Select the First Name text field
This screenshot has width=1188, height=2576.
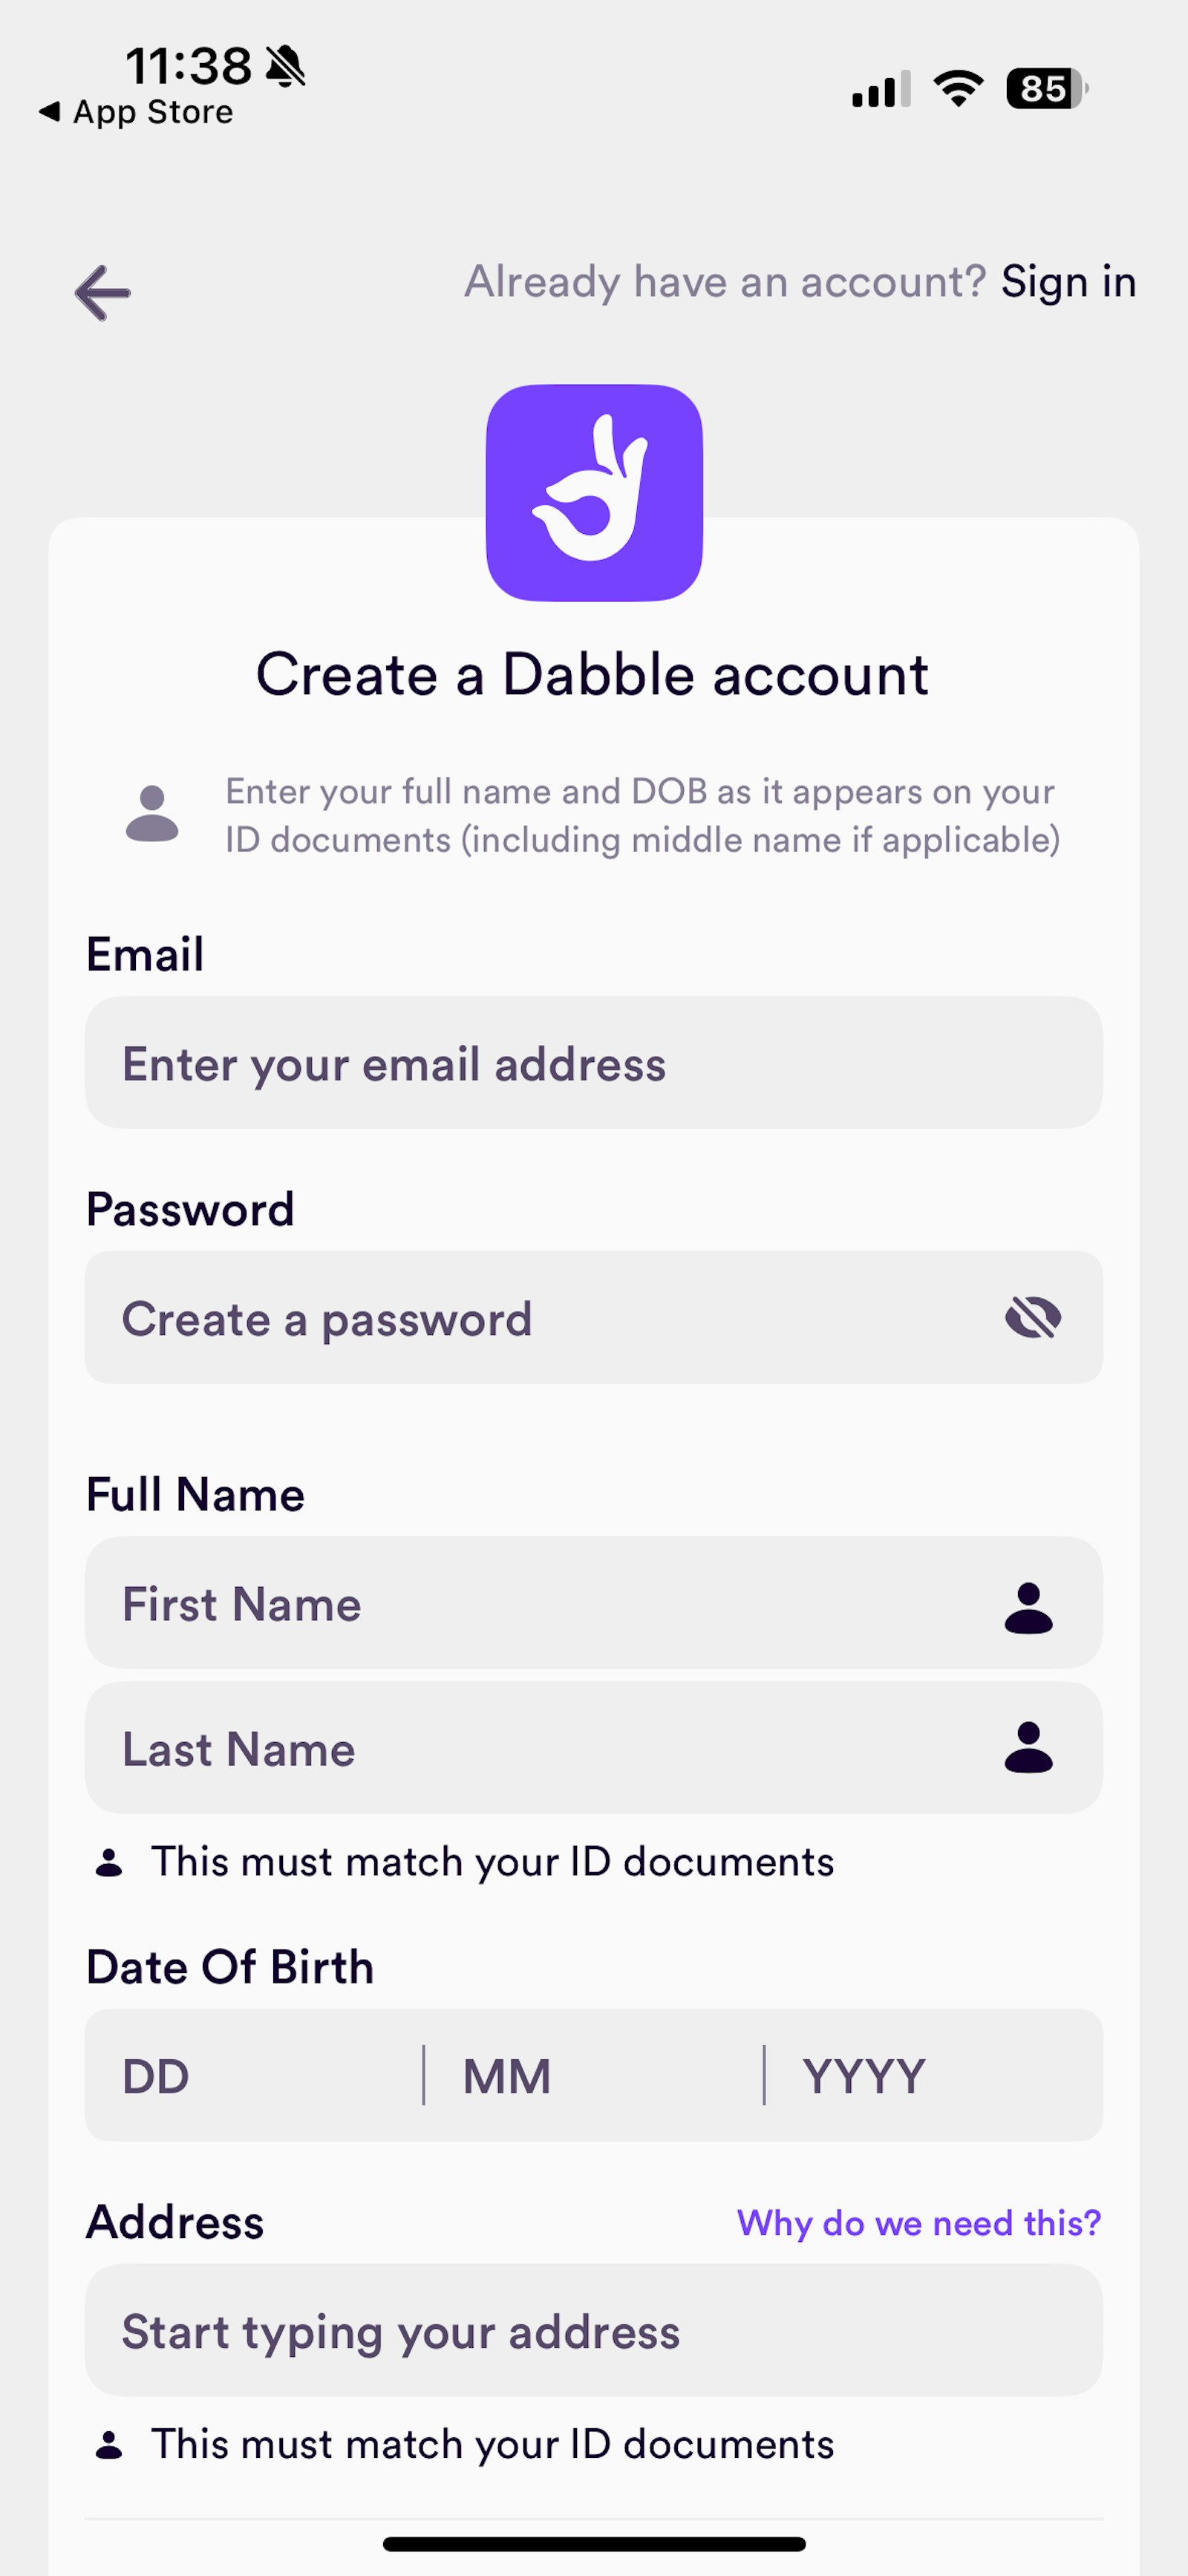(x=540, y=1603)
